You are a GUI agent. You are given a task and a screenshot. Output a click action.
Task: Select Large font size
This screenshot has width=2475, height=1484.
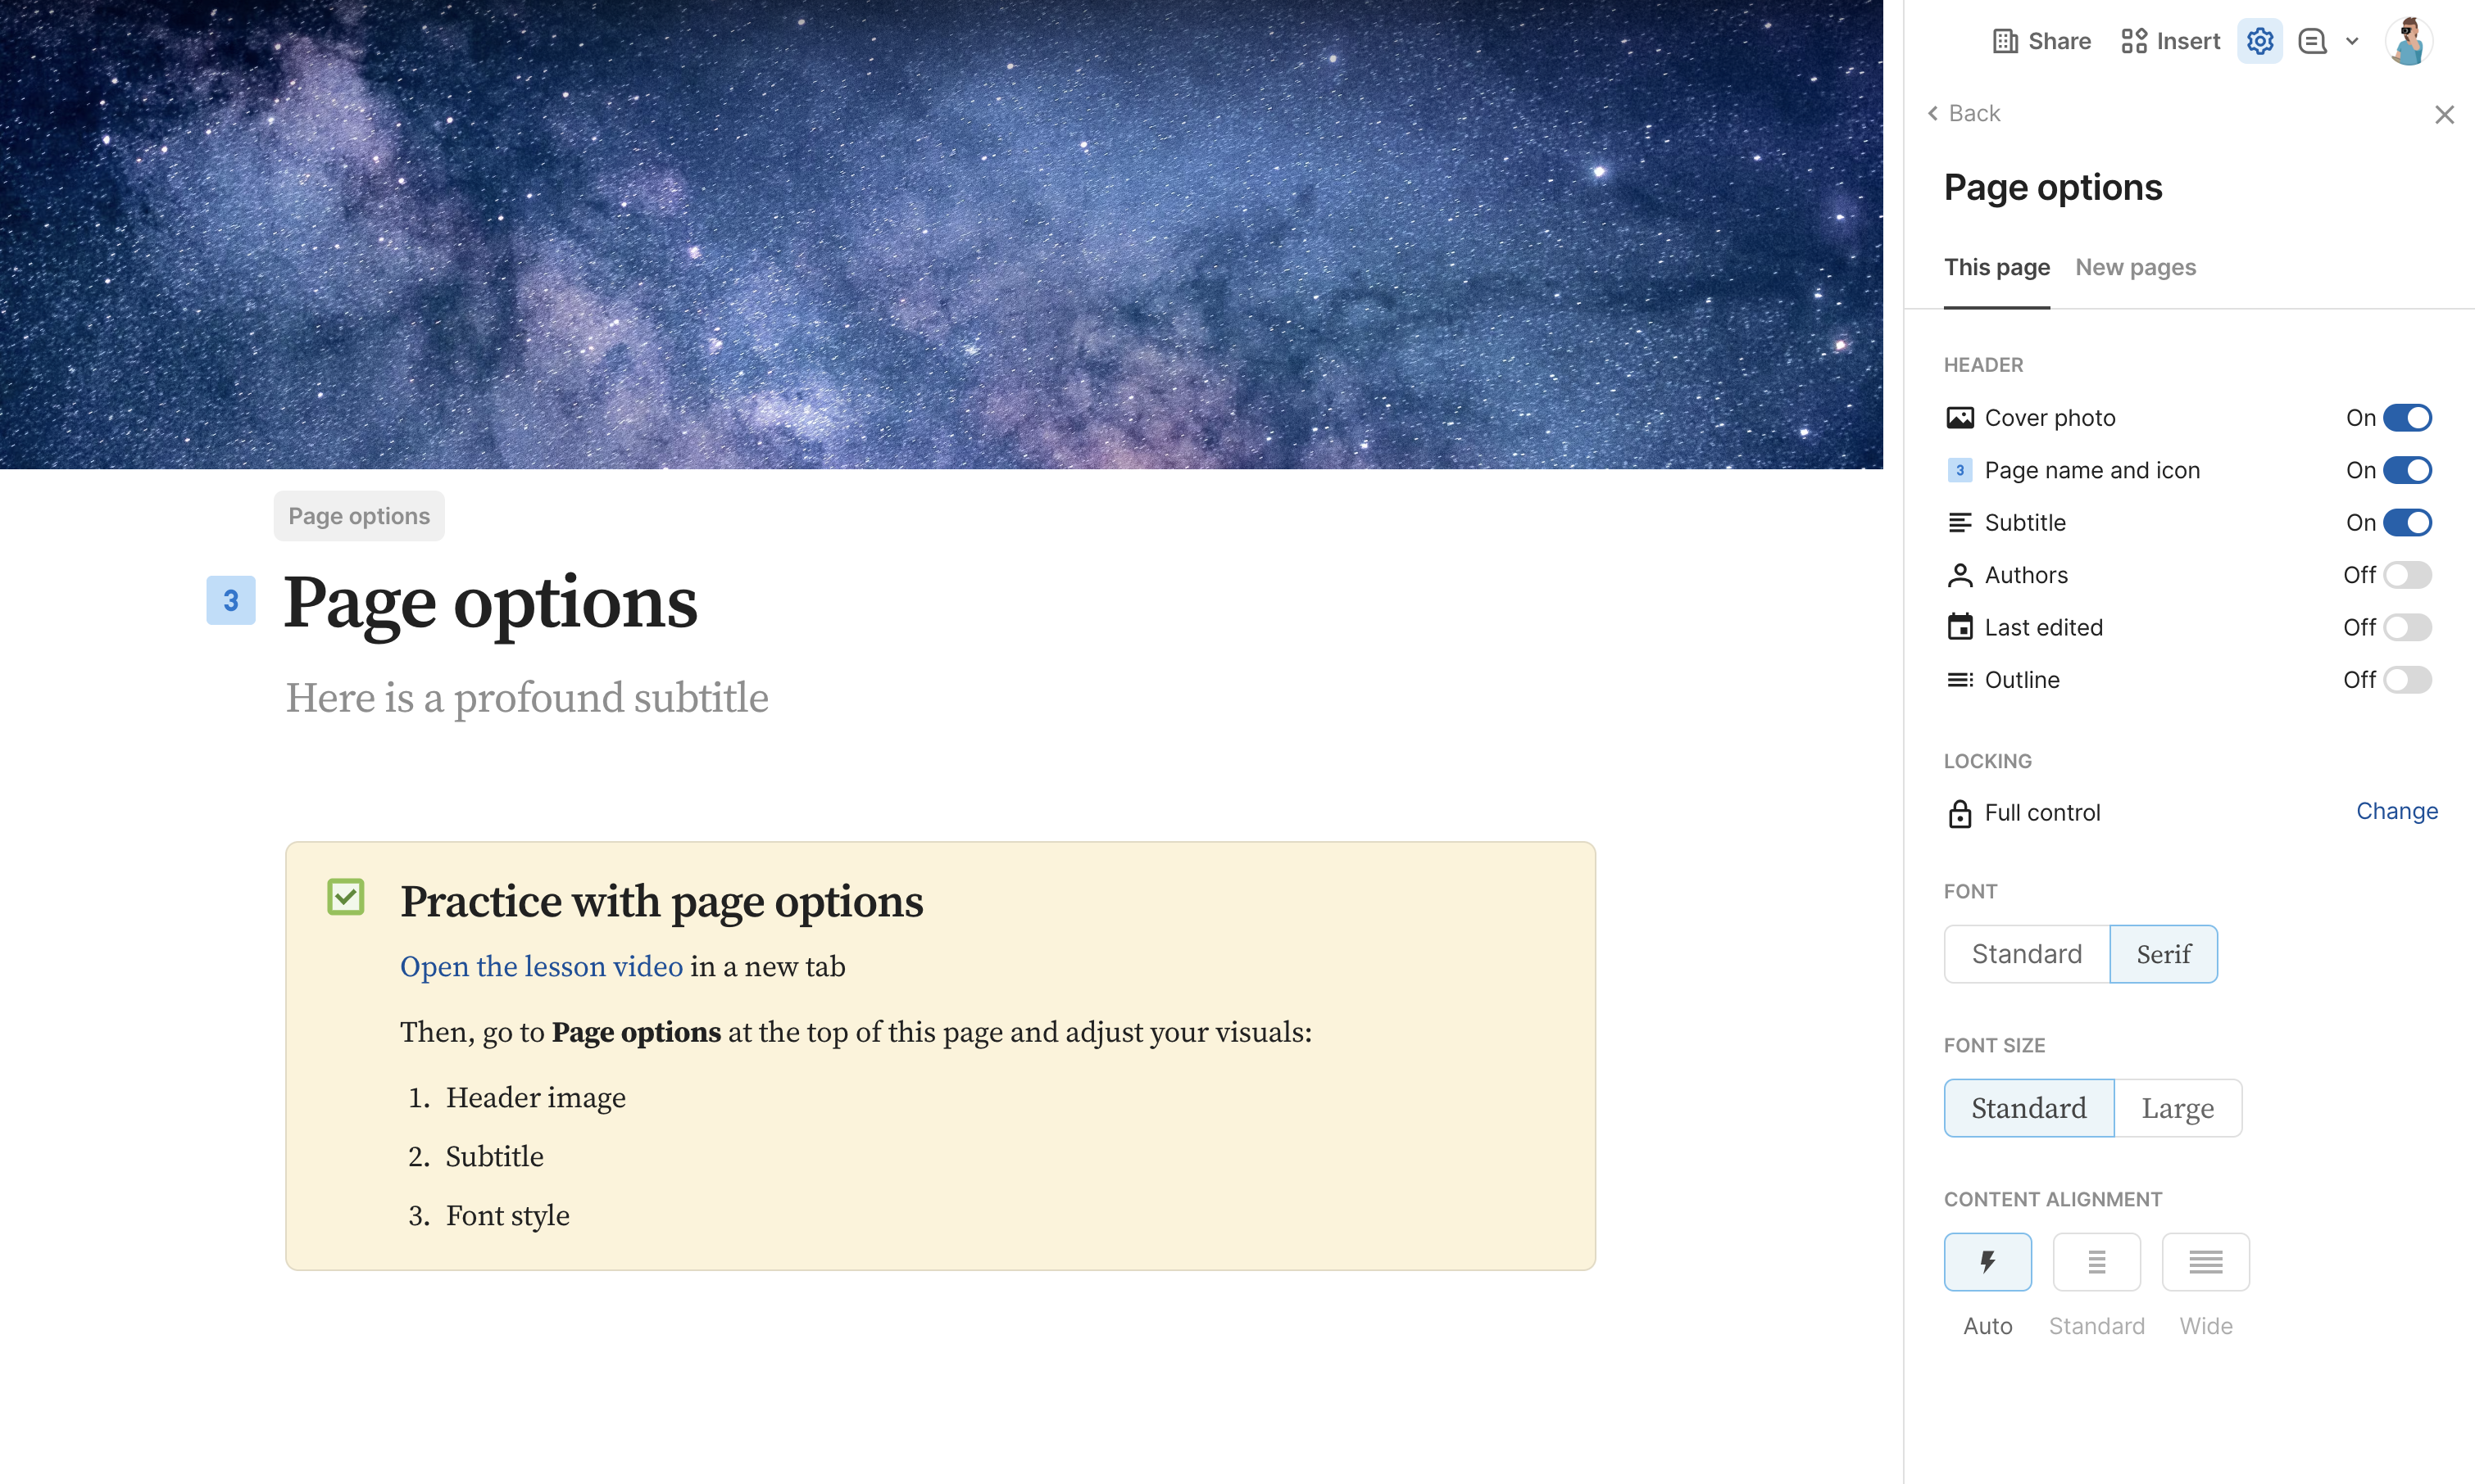(2178, 1107)
